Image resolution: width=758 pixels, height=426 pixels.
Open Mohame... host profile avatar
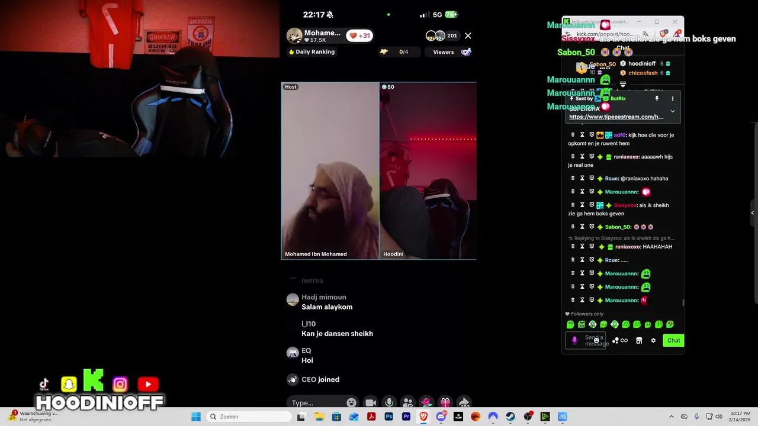294,35
